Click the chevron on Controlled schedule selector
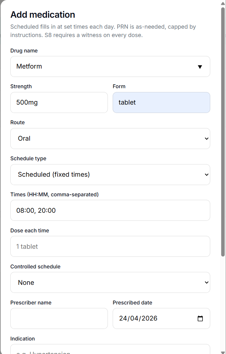This screenshot has height=354, width=226. pos(206,282)
